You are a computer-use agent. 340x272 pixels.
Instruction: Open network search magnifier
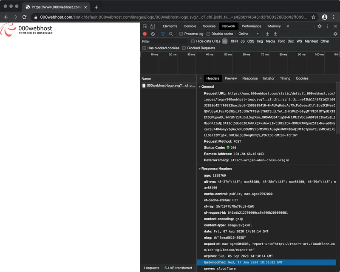(x=171, y=34)
